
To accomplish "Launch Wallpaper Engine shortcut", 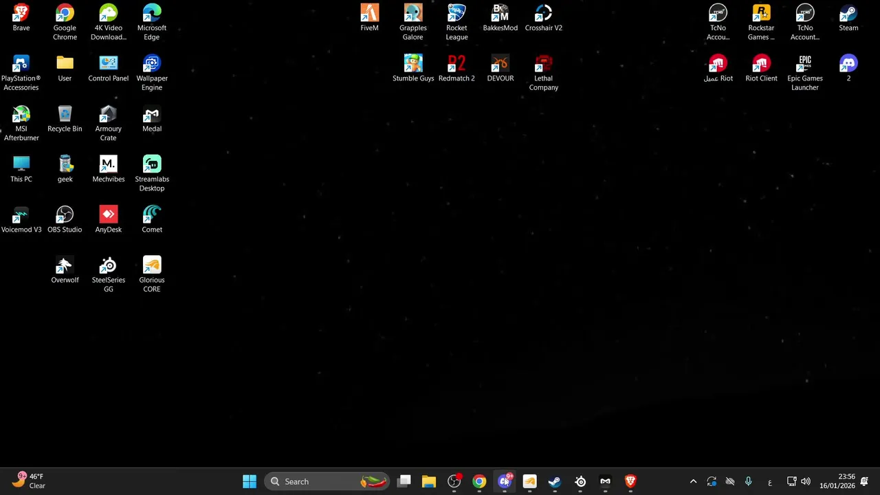I will point(152,73).
